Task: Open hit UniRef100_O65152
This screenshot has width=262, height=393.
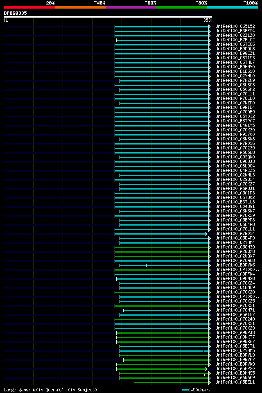Action: pos(235,26)
